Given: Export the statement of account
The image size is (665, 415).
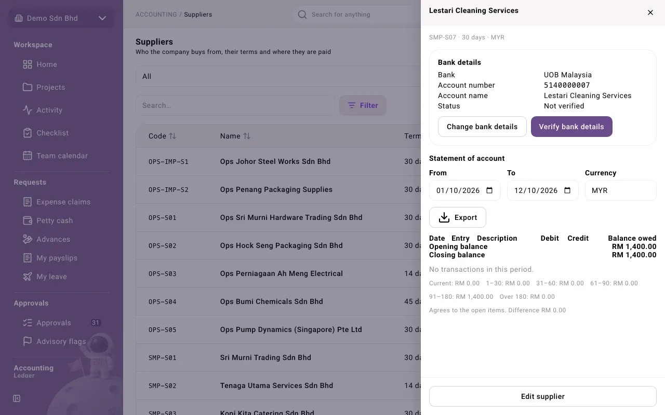Looking at the screenshot, I should (x=458, y=217).
